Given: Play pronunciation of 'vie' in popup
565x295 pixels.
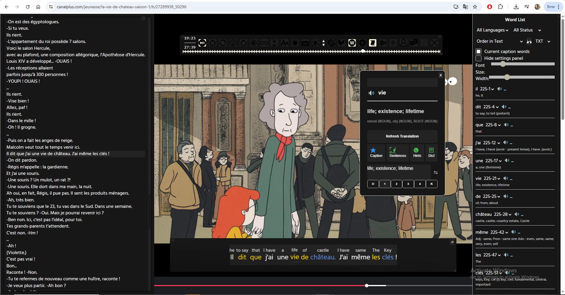Looking at the screenshot, I should coord(371,93).
